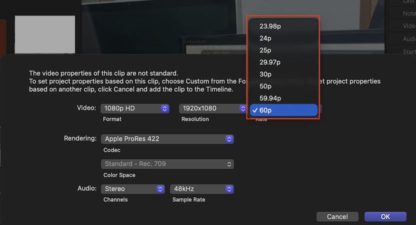Viewport: 416px width, 225px height.
Task: Expand the Apple ProRes 422 codec dropdown
Action: 167,138
